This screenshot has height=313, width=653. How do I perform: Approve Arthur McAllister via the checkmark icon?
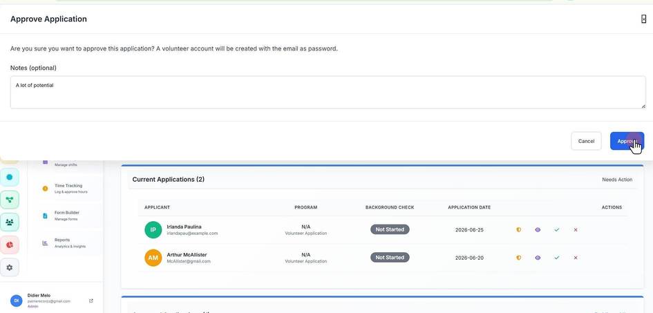pos(557,258)
